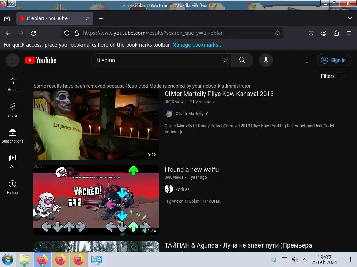Save page to Pocket
This screenshot has width=357, height=267.
pos(311,33)
